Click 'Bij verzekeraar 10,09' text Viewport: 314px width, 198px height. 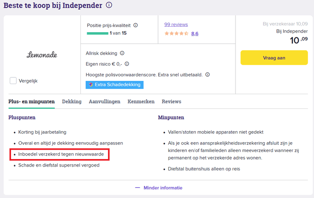pyautogui.click(x=285, y=24)
